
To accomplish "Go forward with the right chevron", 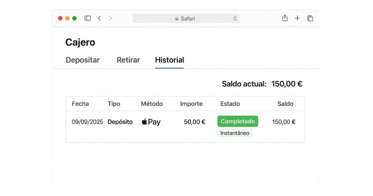I will point(110,18).
